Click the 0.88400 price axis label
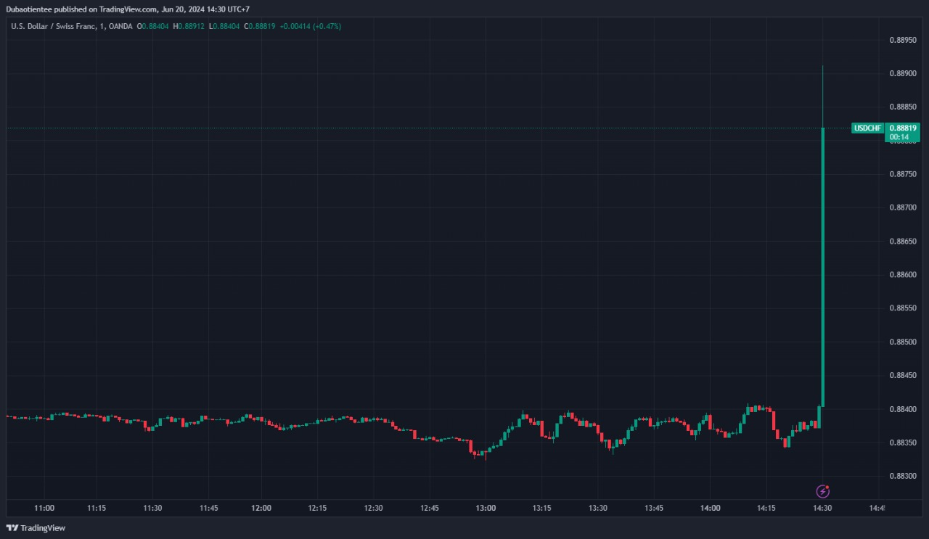929x539 pixels. click(x=903, y=409)
